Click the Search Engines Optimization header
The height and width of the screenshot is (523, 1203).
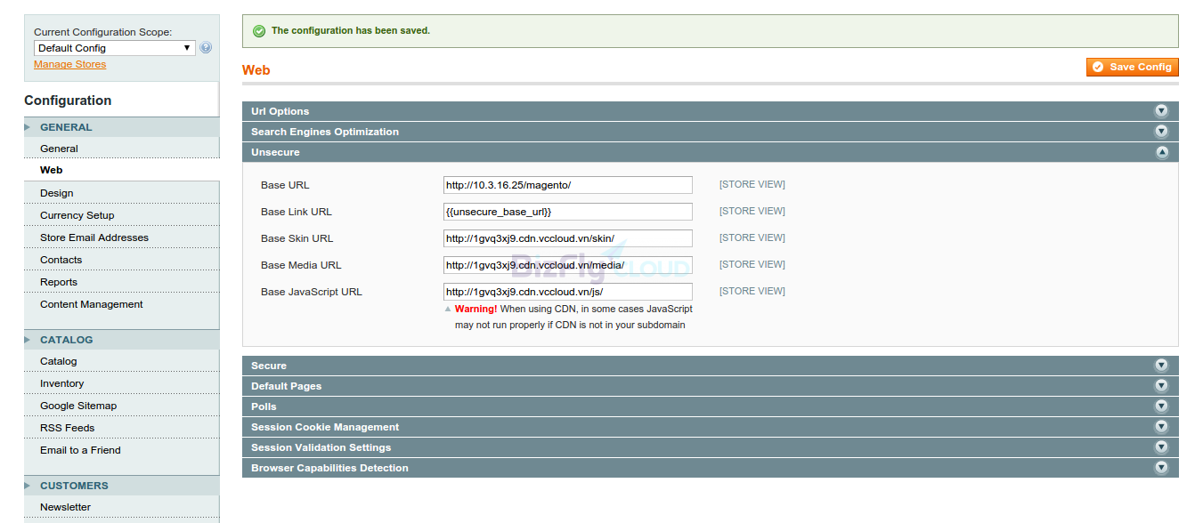point(710,132)
